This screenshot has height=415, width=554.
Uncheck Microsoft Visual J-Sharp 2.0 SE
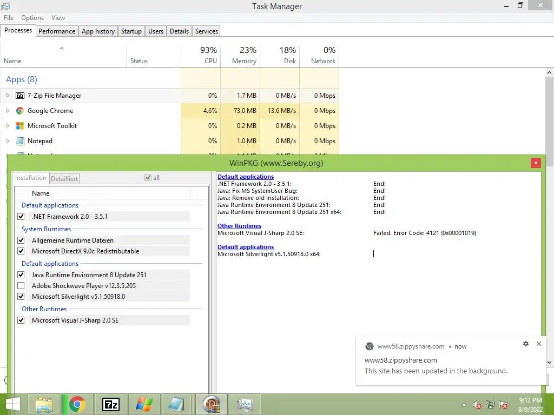[21, 320]
